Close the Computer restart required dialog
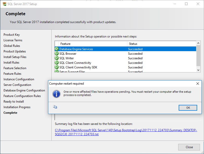This screenshot has height=154, width=204. 197,84
